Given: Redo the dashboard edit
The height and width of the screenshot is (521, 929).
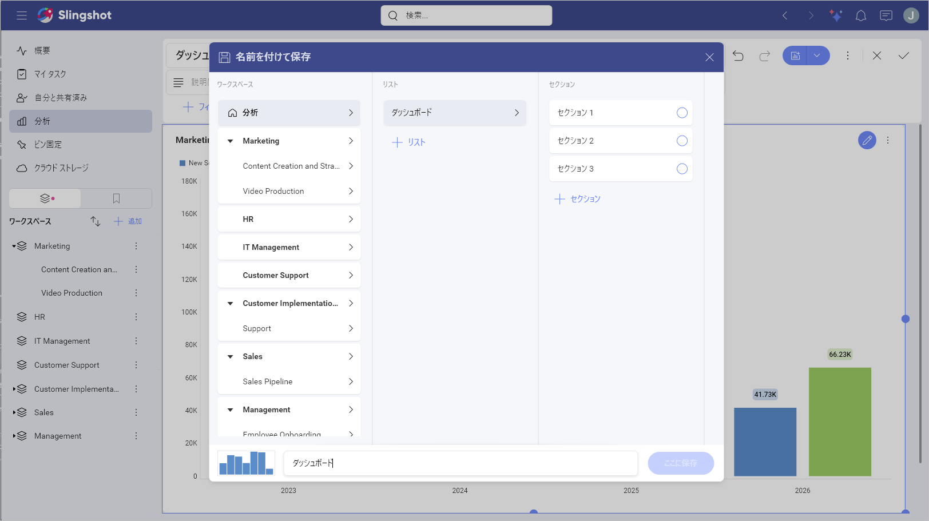Looking at the screenshot, I should click(764, 55).
